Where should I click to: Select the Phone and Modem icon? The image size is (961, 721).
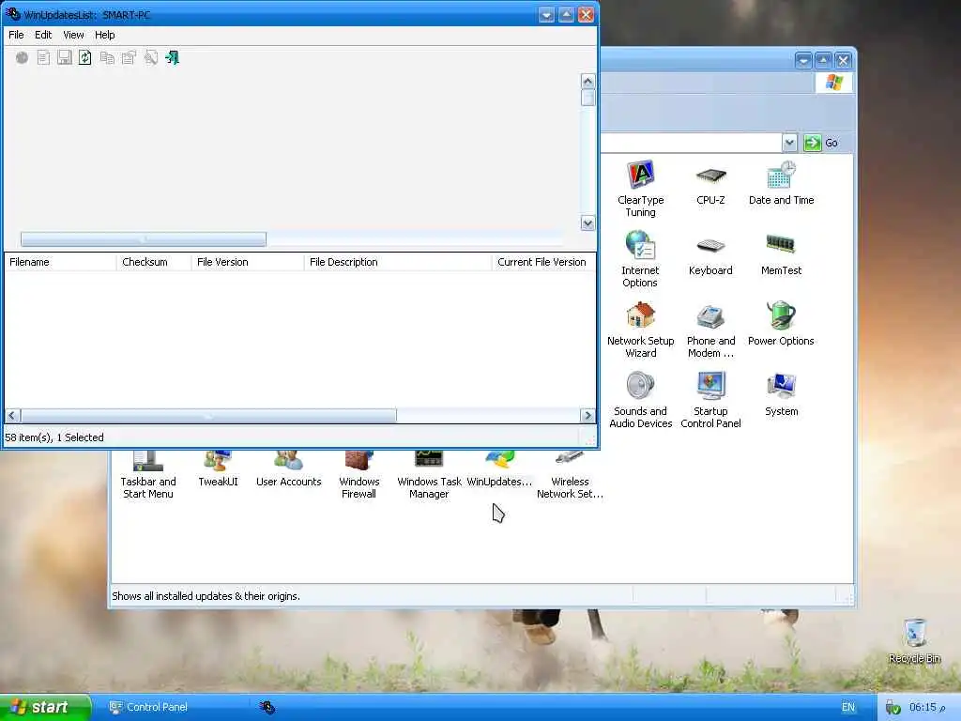pos(711,330)
